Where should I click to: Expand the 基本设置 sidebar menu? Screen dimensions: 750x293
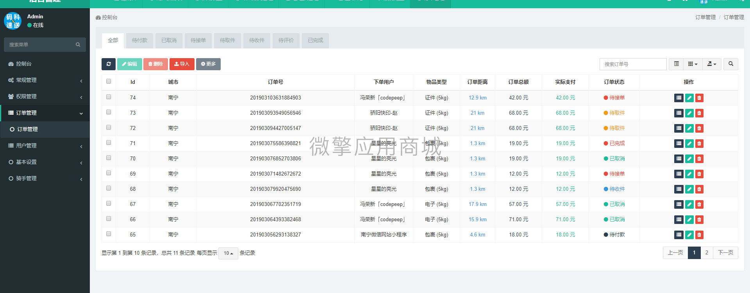(x=45, y=162)
